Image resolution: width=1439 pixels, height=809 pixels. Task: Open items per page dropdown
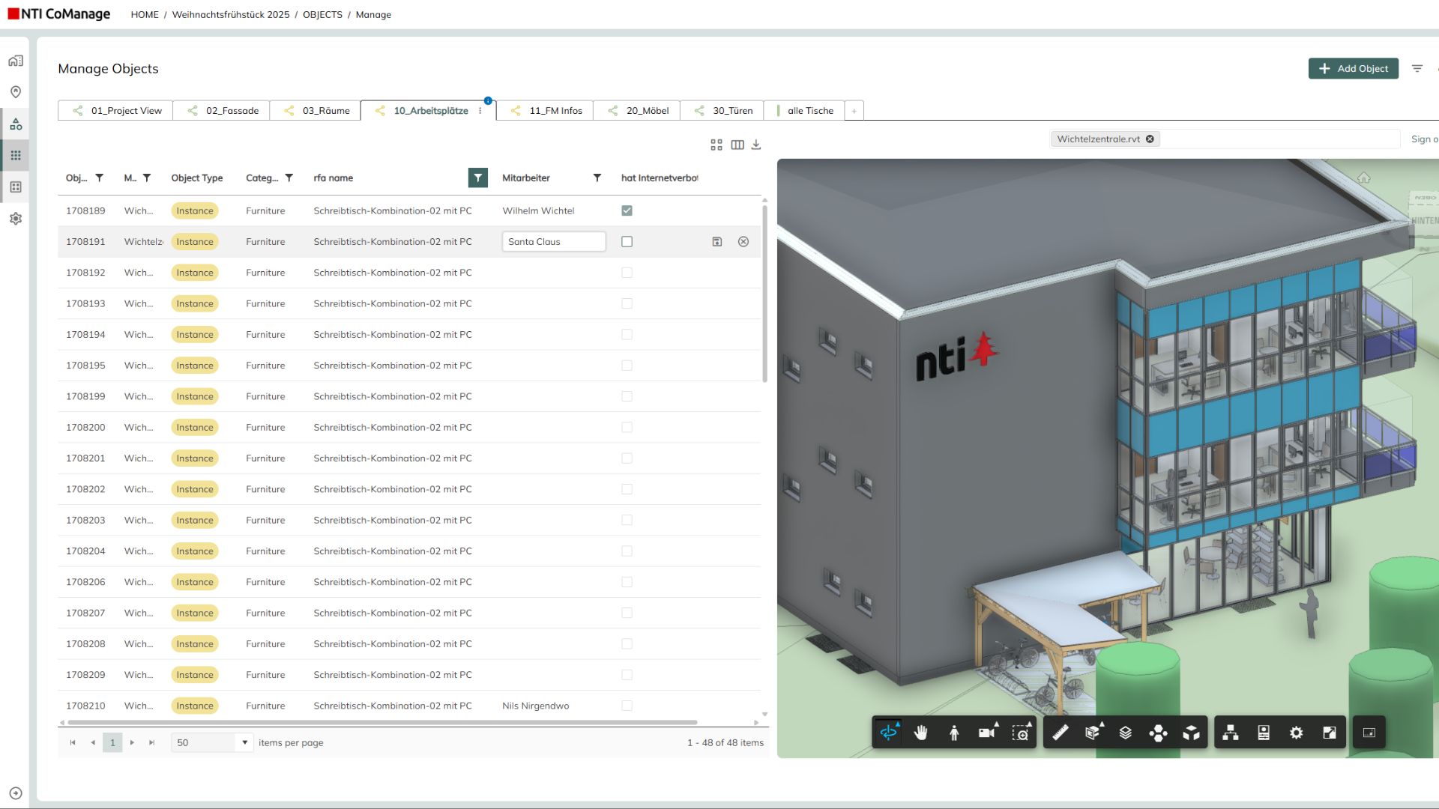pyautogui.click(x=244, y=742)
